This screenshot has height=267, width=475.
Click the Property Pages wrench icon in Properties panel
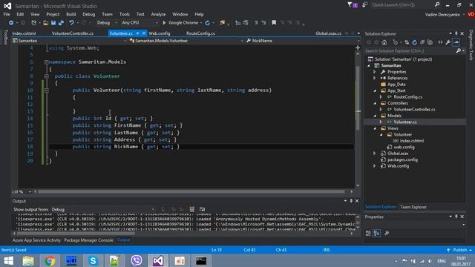(x=387, y=233)
